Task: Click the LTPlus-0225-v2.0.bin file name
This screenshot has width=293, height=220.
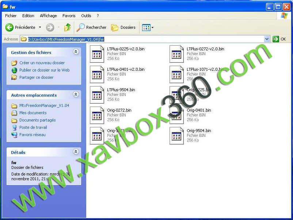Action: (x=126, y=49)
